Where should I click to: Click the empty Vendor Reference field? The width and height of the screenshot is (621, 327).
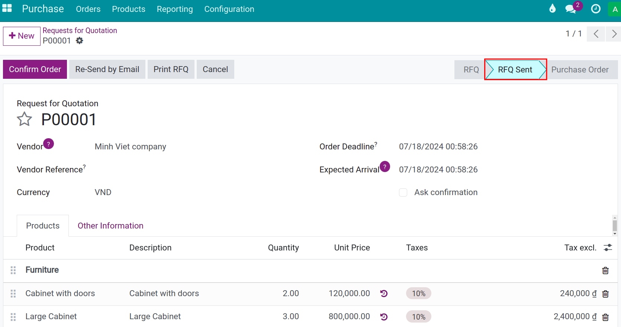[197, 169]
